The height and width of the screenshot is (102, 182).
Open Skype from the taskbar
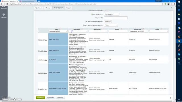(x=179, y=54)
